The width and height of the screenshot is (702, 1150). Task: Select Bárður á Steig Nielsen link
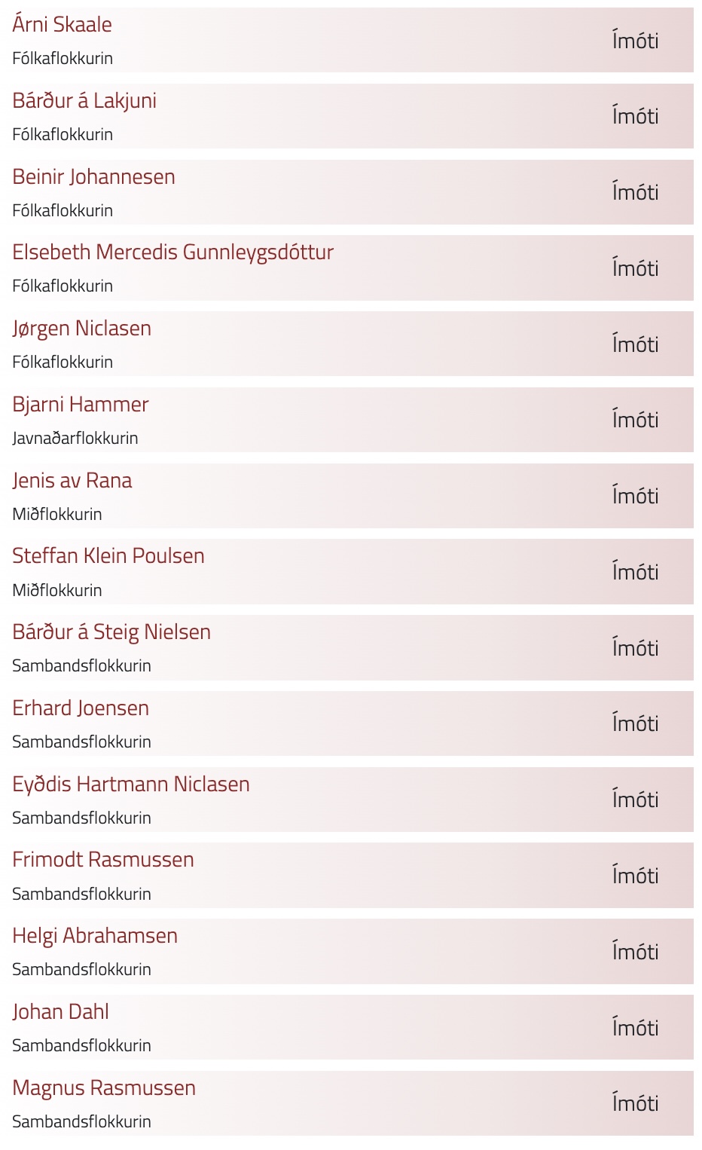click(x=111, y=632)
